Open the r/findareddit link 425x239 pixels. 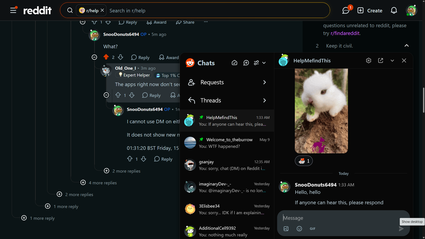345,33
